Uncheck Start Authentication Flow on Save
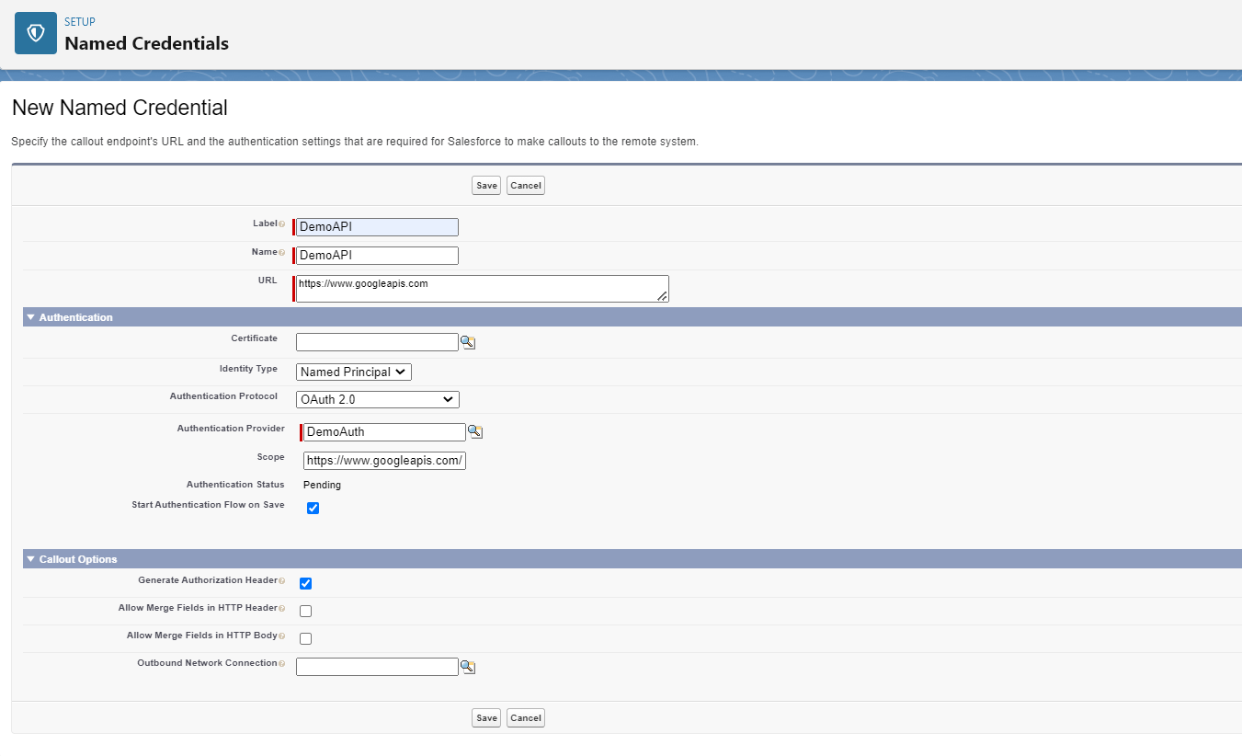The image size is (1242, 756). pyautogui.click(x=313, y=508)
